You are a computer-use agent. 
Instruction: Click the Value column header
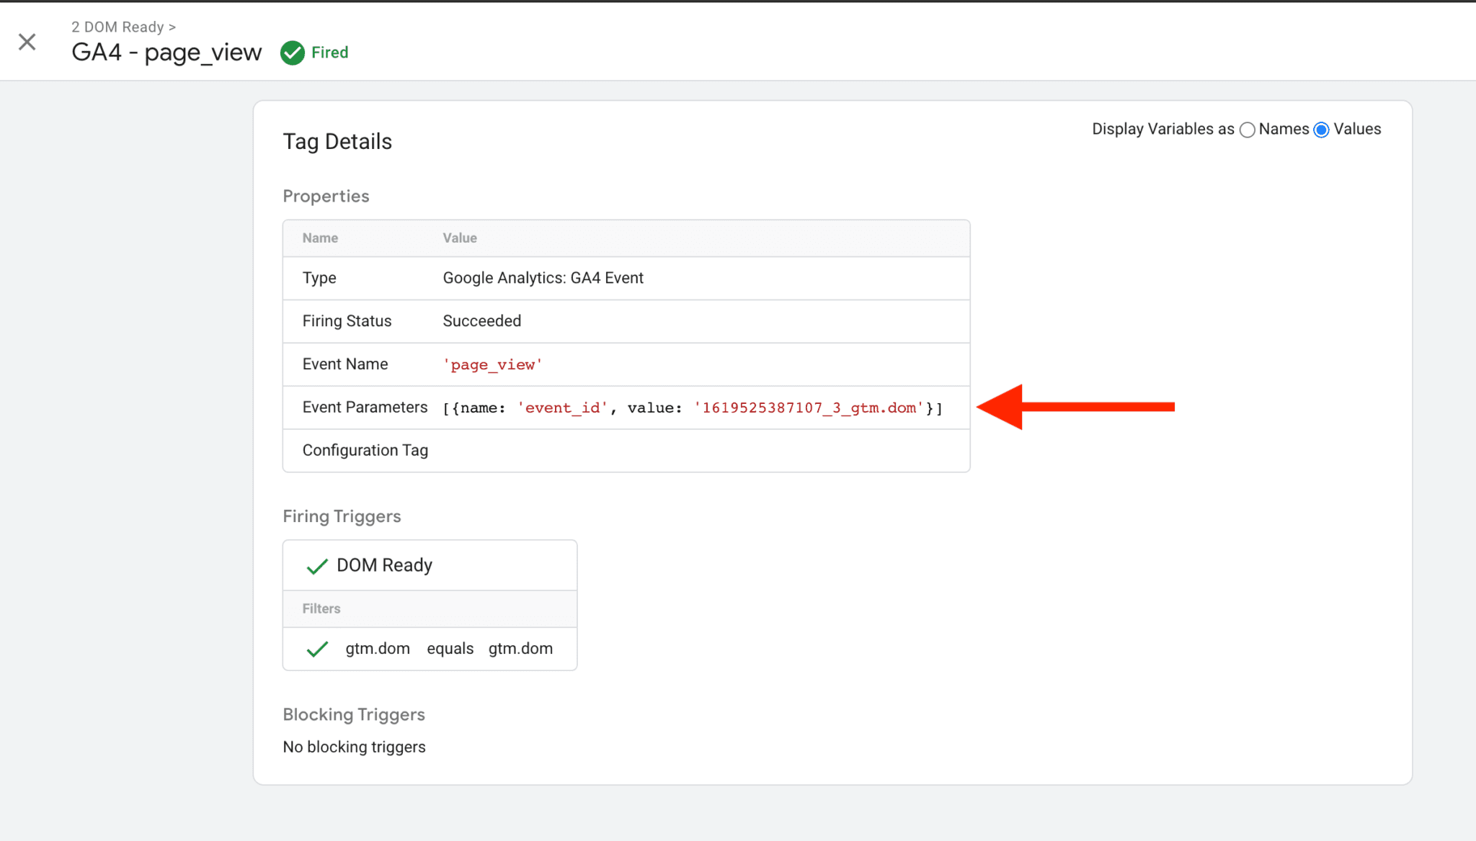[460, 238]
